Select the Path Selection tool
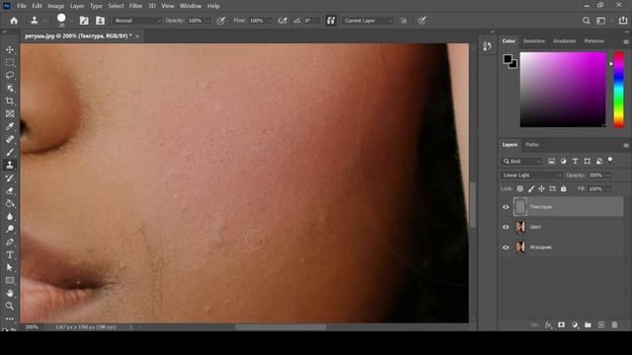The image size is (632, 355). 10,267
